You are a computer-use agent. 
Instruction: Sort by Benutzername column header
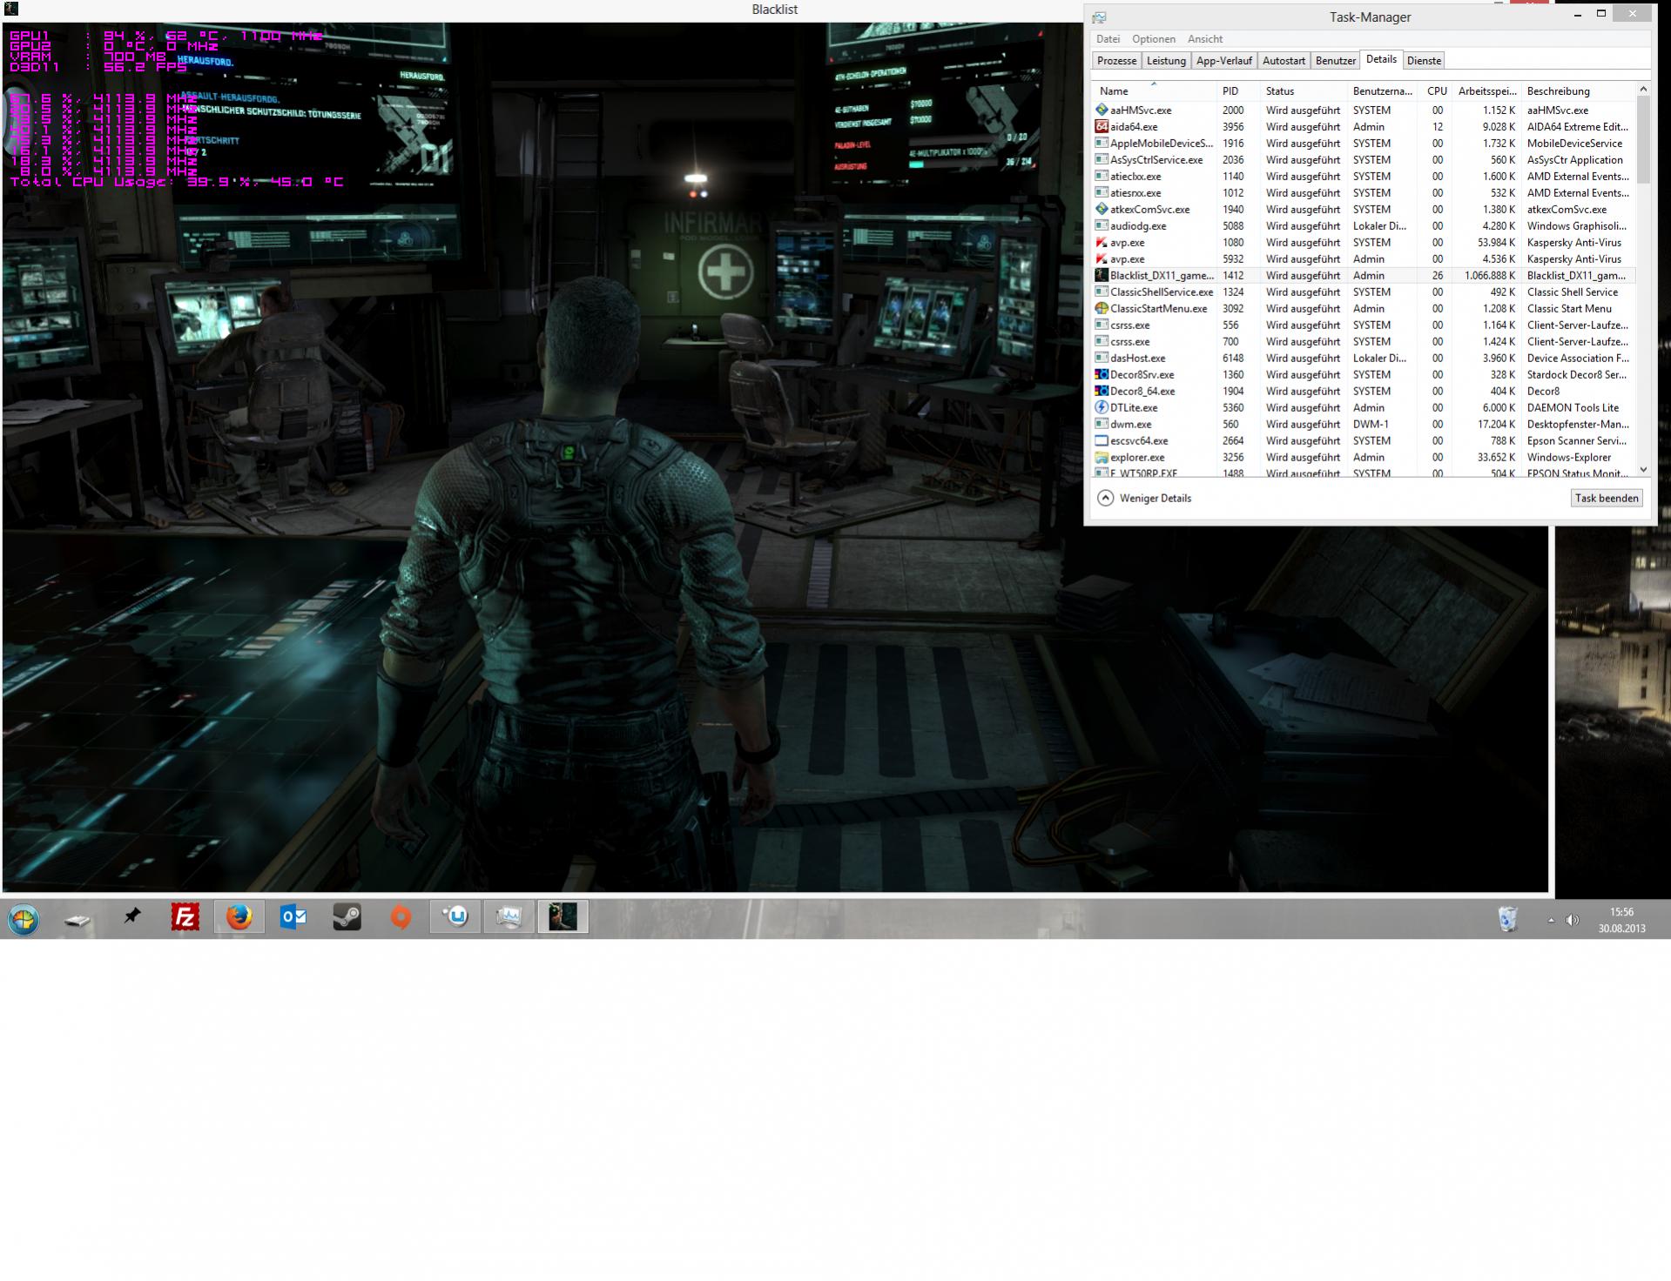pos(1382,91)
